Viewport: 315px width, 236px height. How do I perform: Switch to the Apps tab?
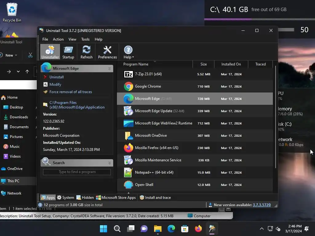(x=48, y=198)
